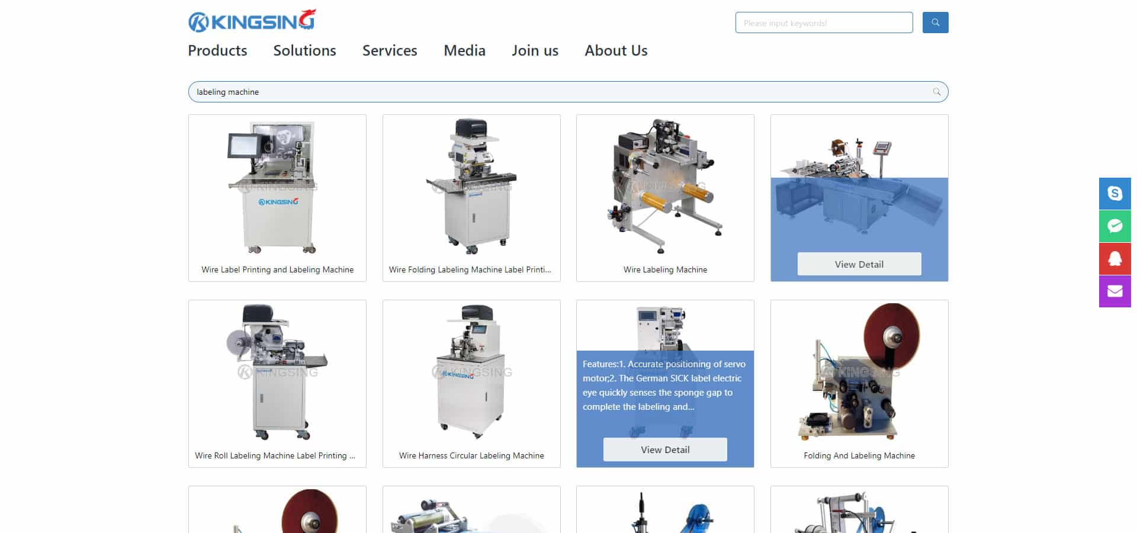Open Skype contact sidebar icon

pos(1115,194)
